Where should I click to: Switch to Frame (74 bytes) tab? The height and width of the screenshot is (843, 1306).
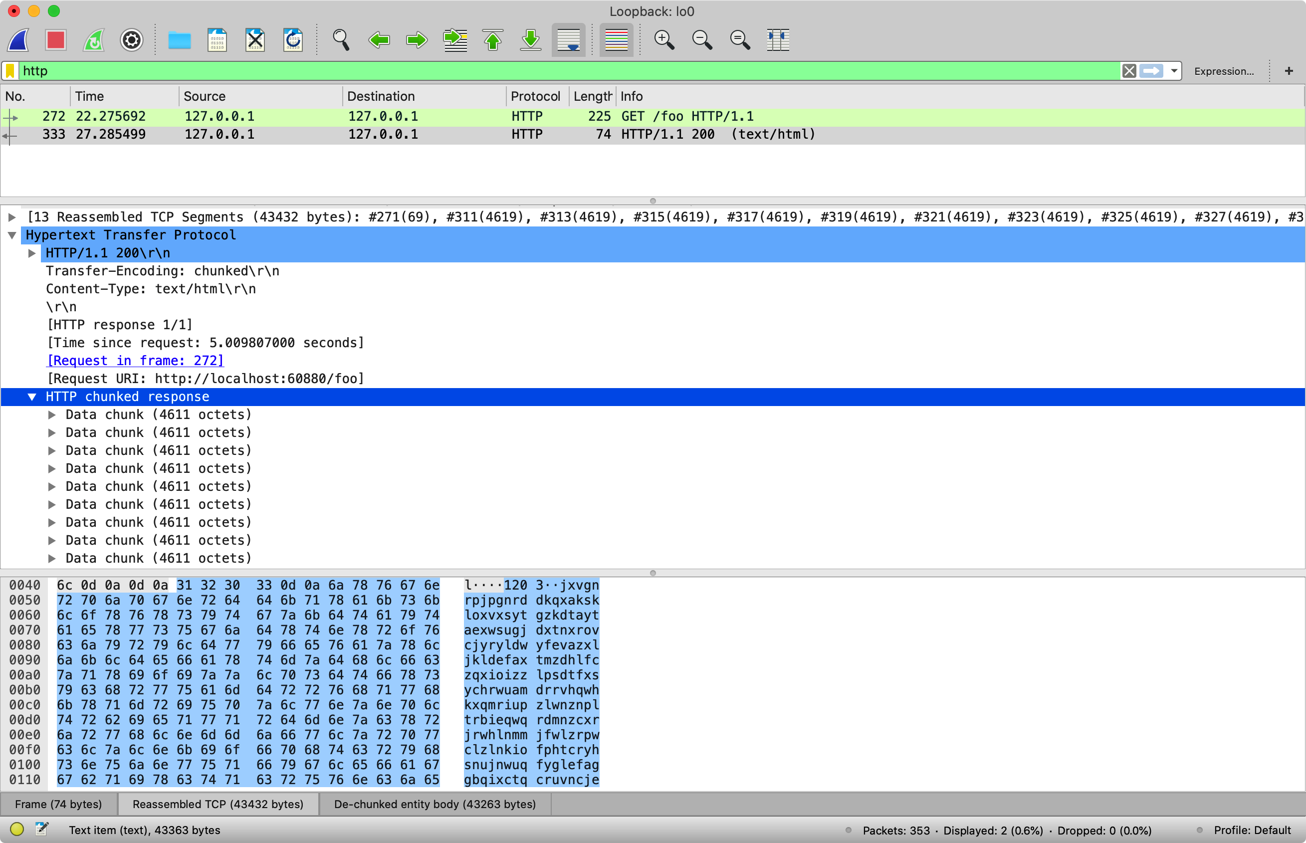[58, 804]
